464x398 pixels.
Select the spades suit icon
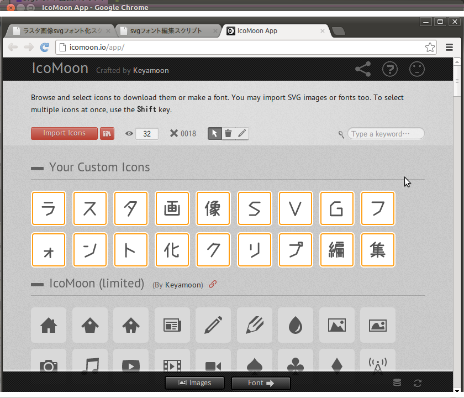[x=254, y=360]
